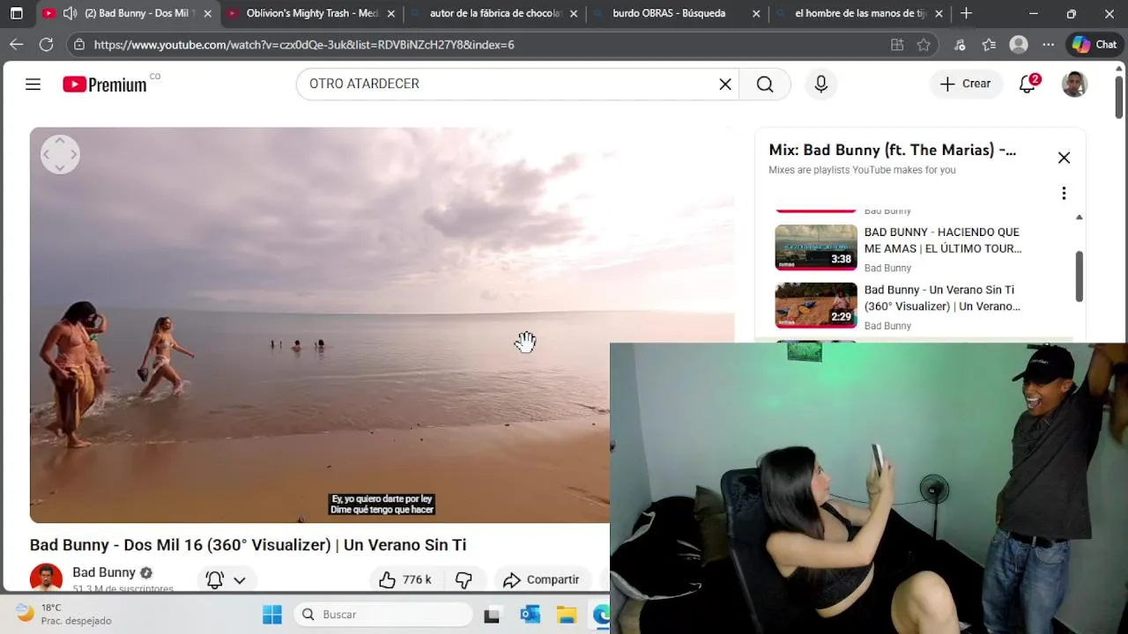Image resolution: width=1128 pixels, height=634 pixels.
Task: Like the video showing 776 k
Action: (405, 579)
